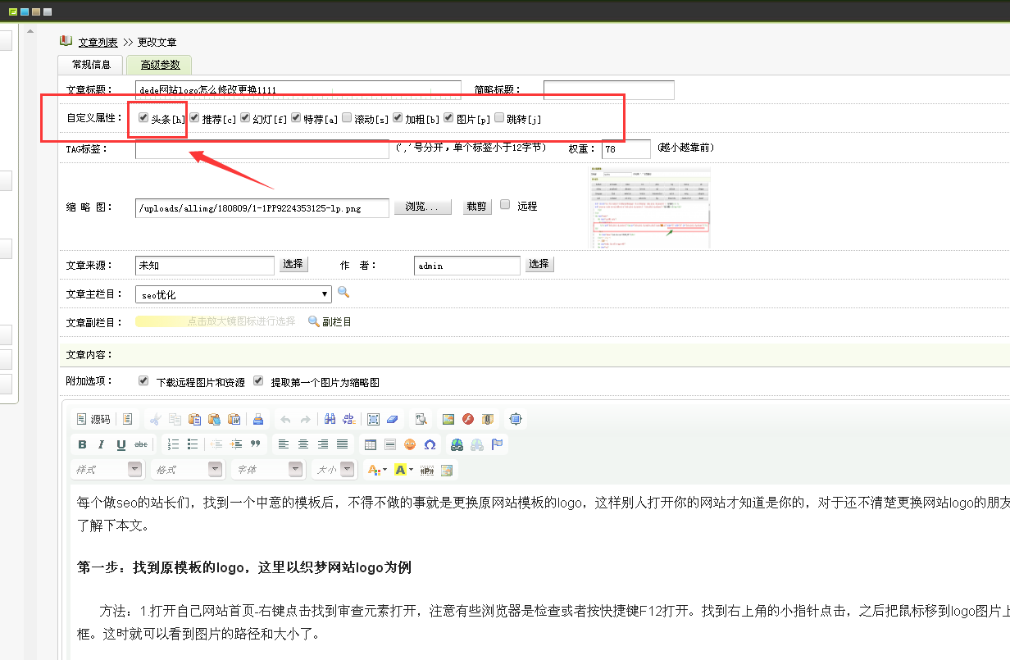
Task: Align text right in editor
Action: [323, 444]
